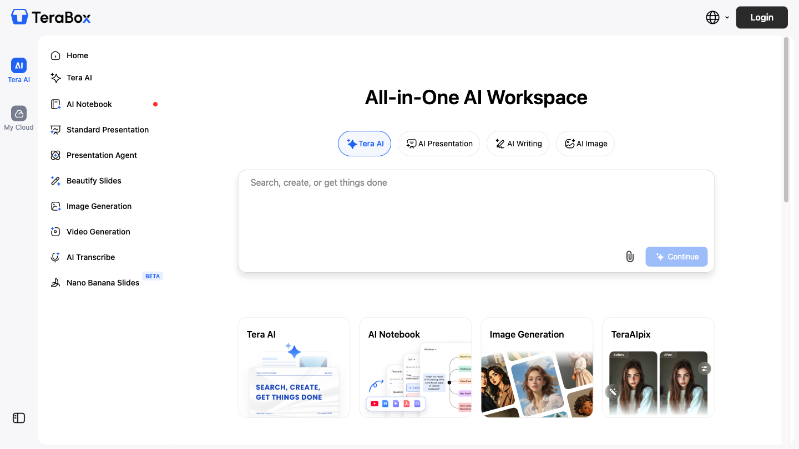Switch to AI Presentation tab
This screenshot has width=799, height=449.
[439, 144]
